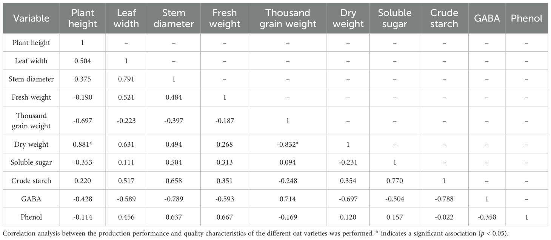Click the Soluble sugar column header
This screenshot has height=240, width=551.
(394, 18)
